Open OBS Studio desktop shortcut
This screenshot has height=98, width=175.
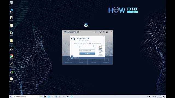11,49
